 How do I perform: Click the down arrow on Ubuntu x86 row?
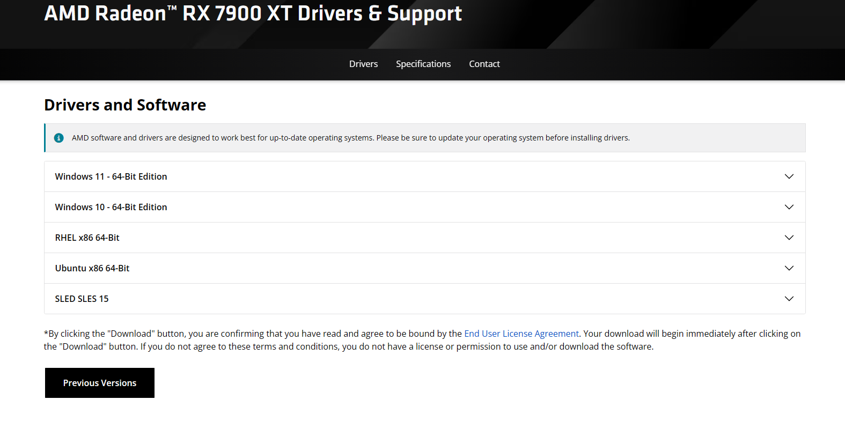coord(789,268)
